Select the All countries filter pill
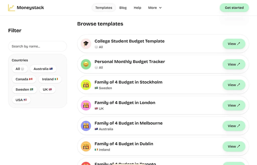 20,69
